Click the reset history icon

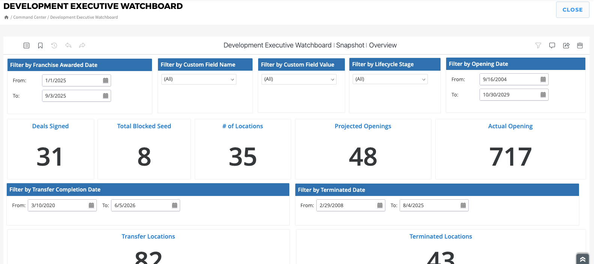point(54,46)
